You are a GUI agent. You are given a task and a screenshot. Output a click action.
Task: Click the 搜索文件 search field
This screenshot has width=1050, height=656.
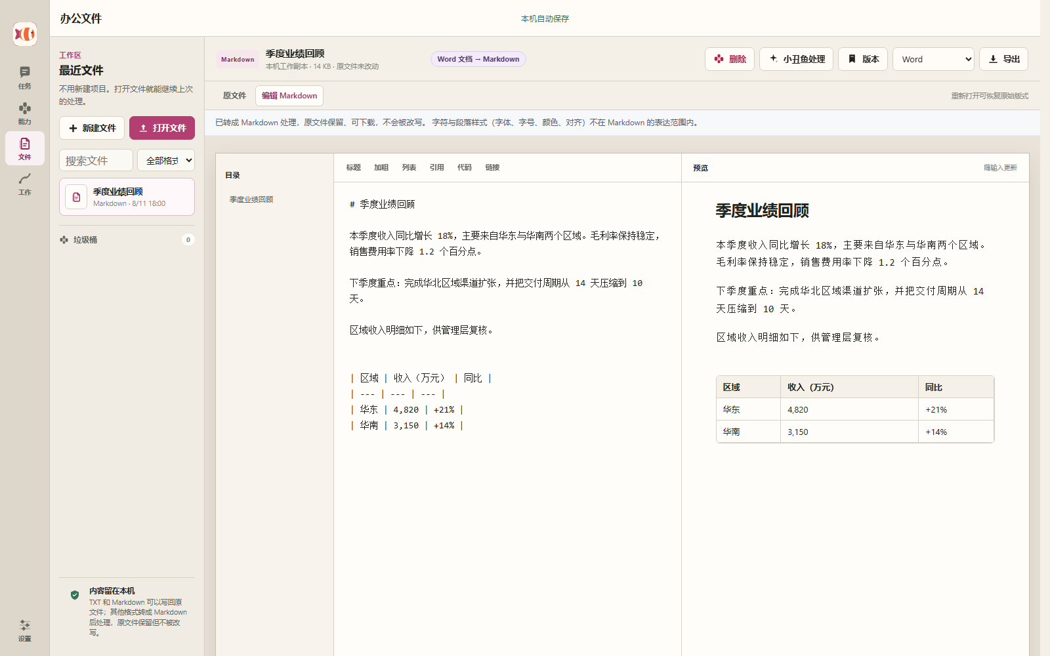(96, 161)
